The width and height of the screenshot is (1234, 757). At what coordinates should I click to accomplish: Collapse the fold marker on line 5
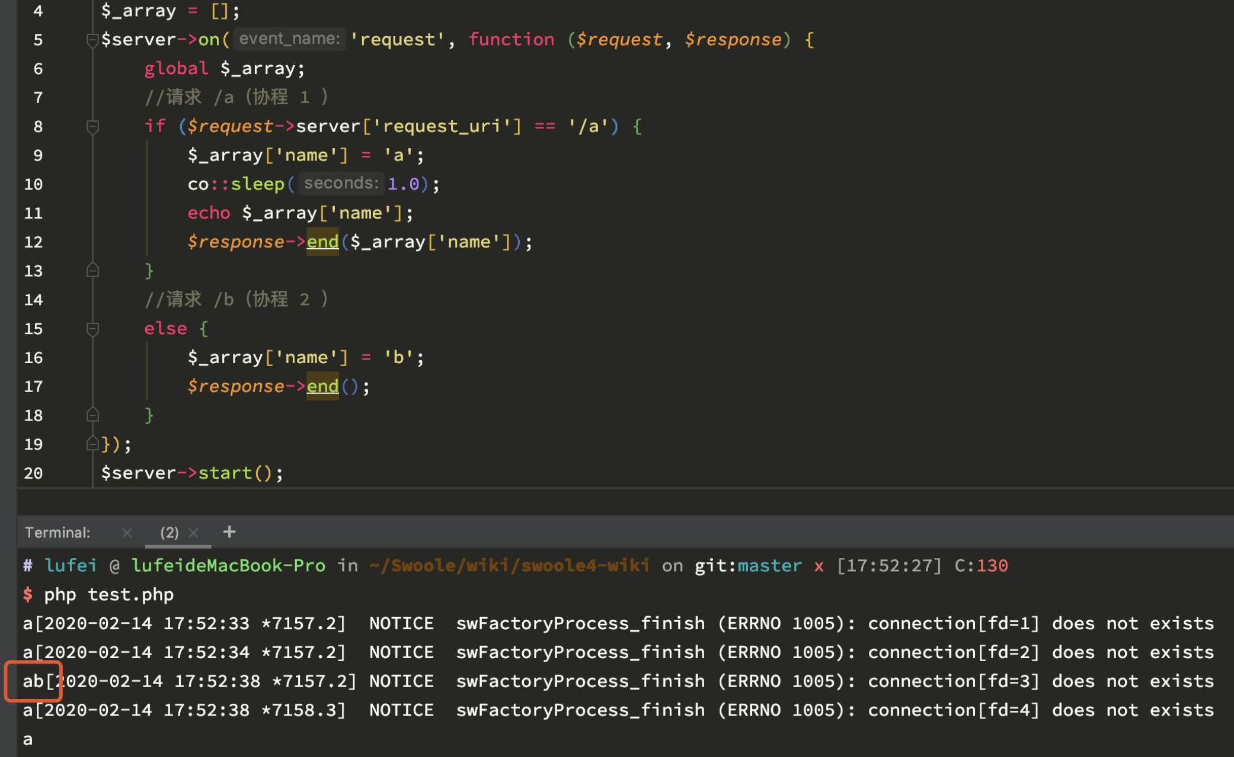pos(92,40)
